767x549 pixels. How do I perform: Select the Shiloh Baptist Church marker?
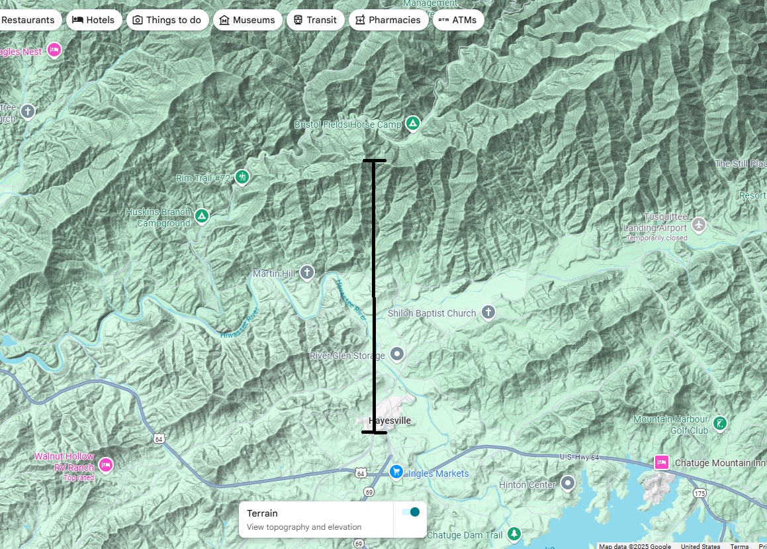(x=488, y=312)
